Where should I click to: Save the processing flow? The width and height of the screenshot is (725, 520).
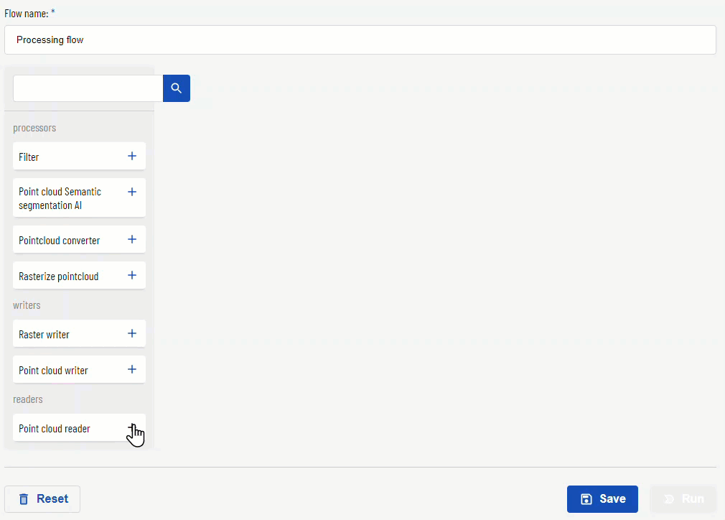[x=602, y=498]
